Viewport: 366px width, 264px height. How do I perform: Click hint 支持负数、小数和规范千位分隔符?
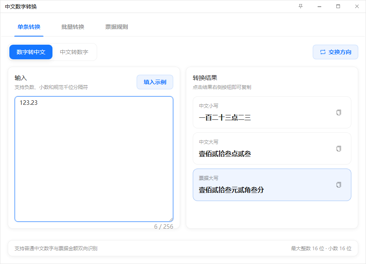tap(51, 87)
